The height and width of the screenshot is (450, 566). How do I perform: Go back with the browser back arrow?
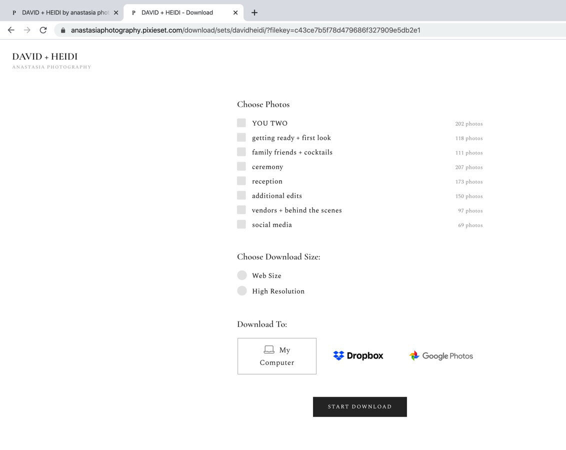click(x=11, y=30)
